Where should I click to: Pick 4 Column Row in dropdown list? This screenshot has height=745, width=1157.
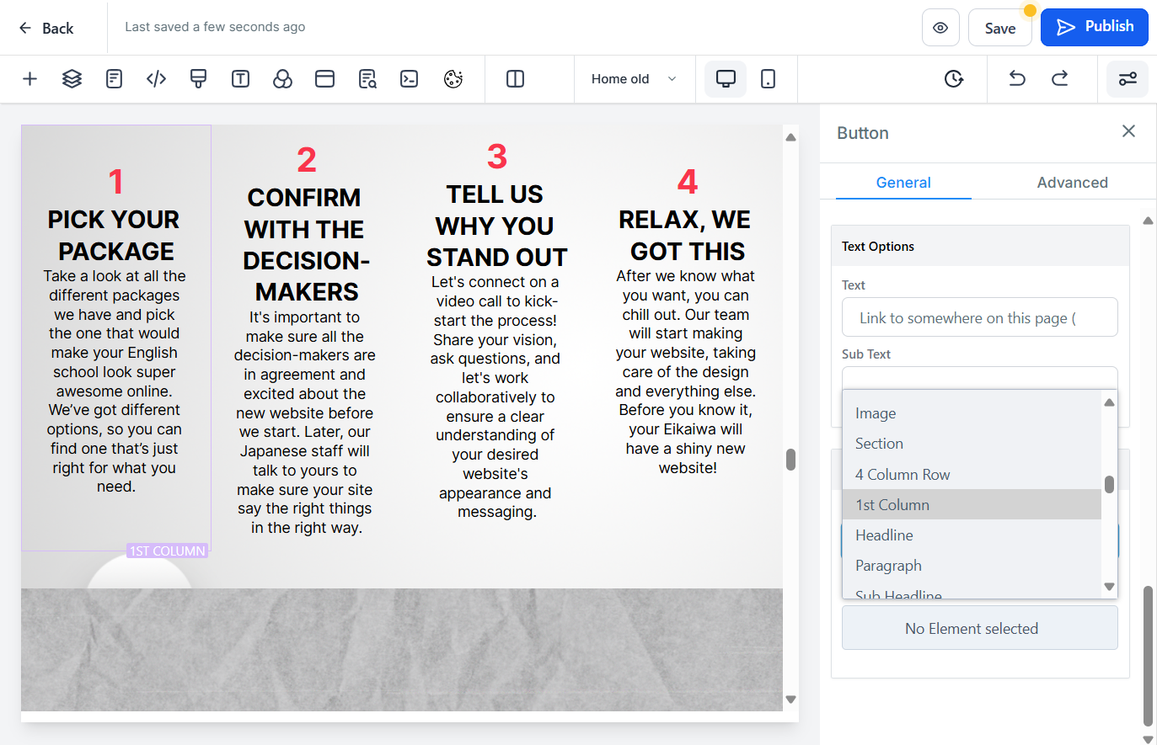pyautogui.click(x=972, y=475)
